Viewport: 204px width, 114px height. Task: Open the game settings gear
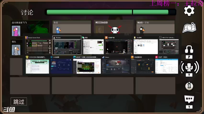click(189, 11)
